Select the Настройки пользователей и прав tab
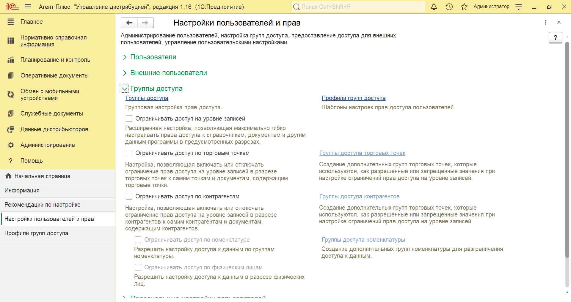571x302 pixels. tap(58, 219)
